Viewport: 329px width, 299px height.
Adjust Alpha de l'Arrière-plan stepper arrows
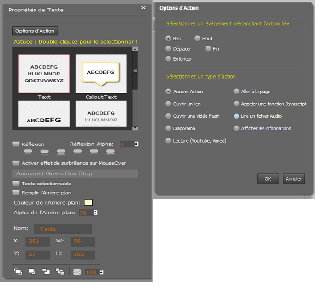coord(95,213)
